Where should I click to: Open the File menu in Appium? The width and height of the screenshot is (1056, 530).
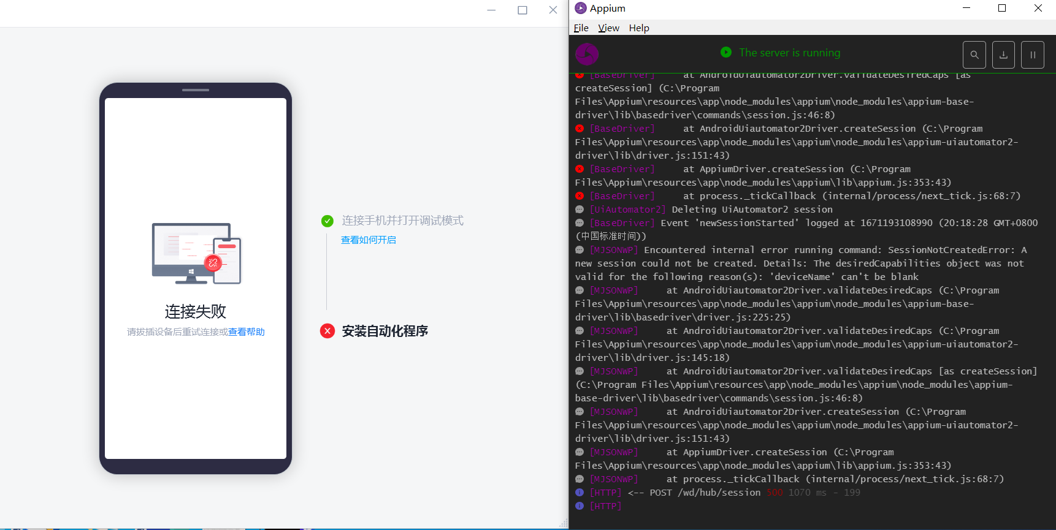pos(581,28)
